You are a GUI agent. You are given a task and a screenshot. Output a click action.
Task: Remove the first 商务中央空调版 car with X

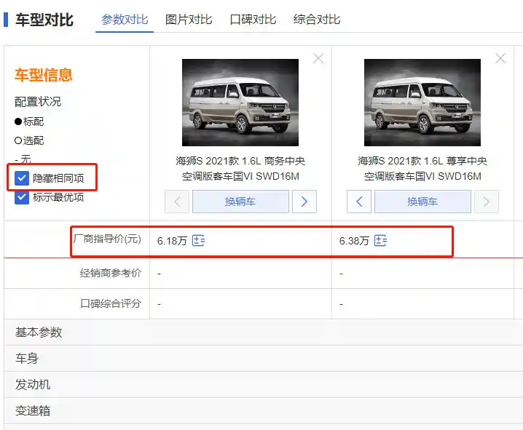tap(318, 59)
